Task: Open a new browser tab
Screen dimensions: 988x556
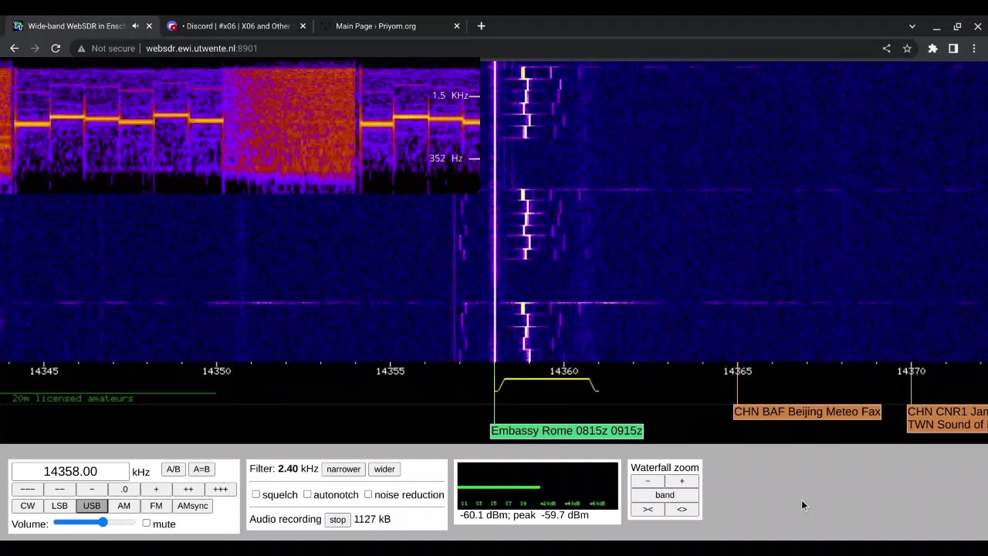Action: [481, 25]
